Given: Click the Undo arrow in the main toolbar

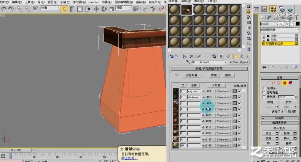Looking at the screenshot, I should point(4,9).
